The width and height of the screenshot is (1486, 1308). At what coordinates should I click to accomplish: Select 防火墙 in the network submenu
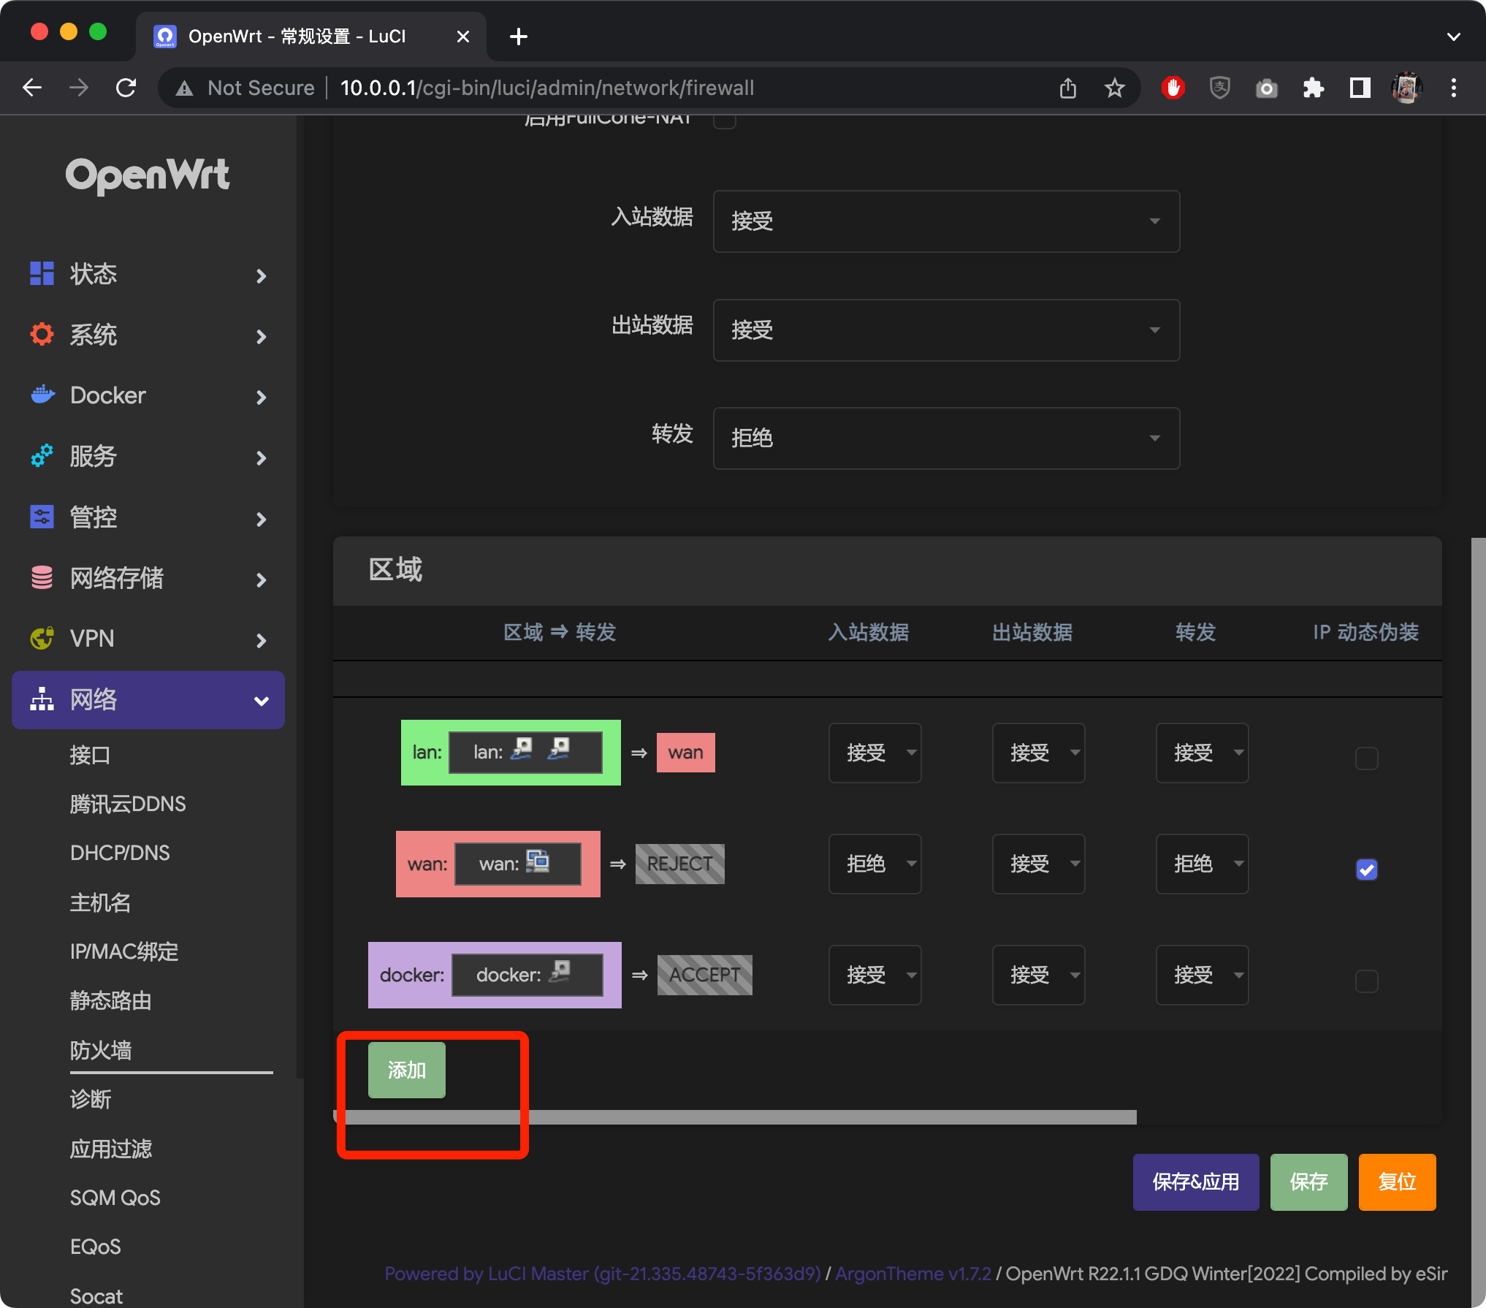100,1050
